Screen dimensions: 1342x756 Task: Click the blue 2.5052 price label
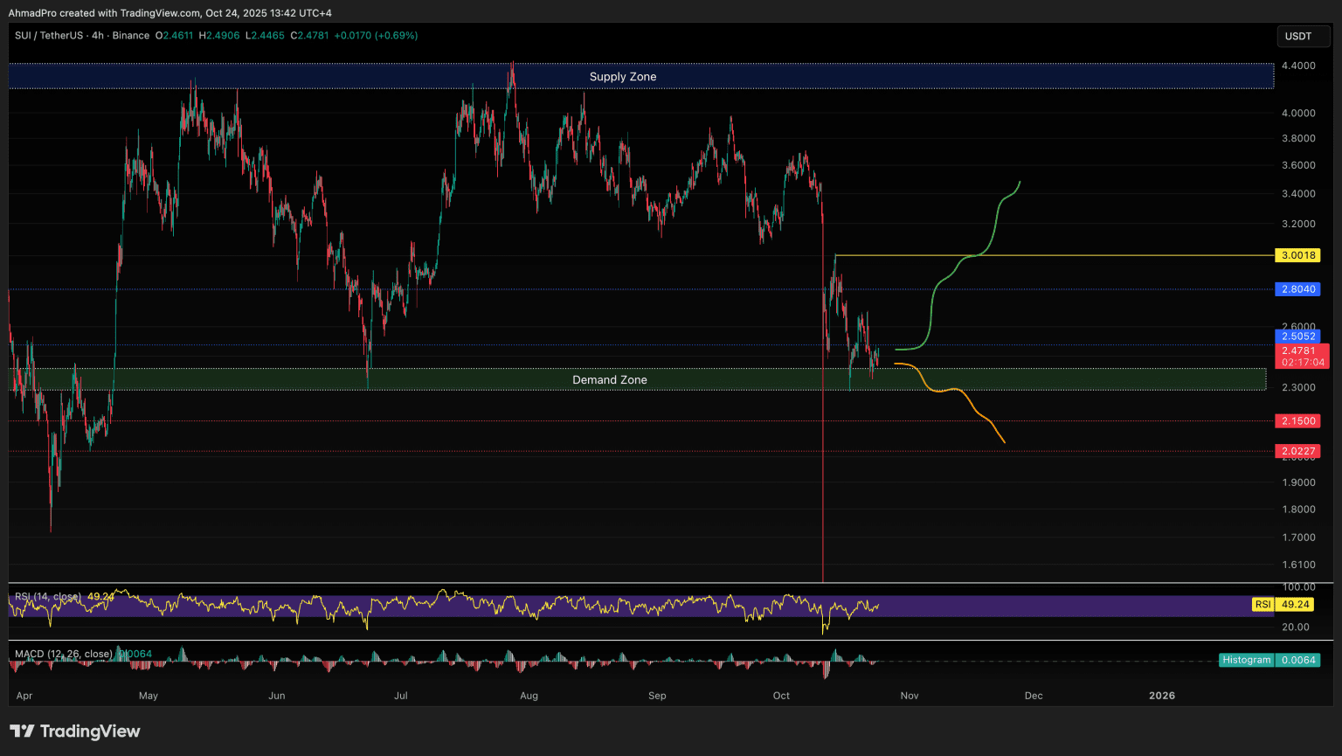pyautogui.click(x=1297, y=336)
